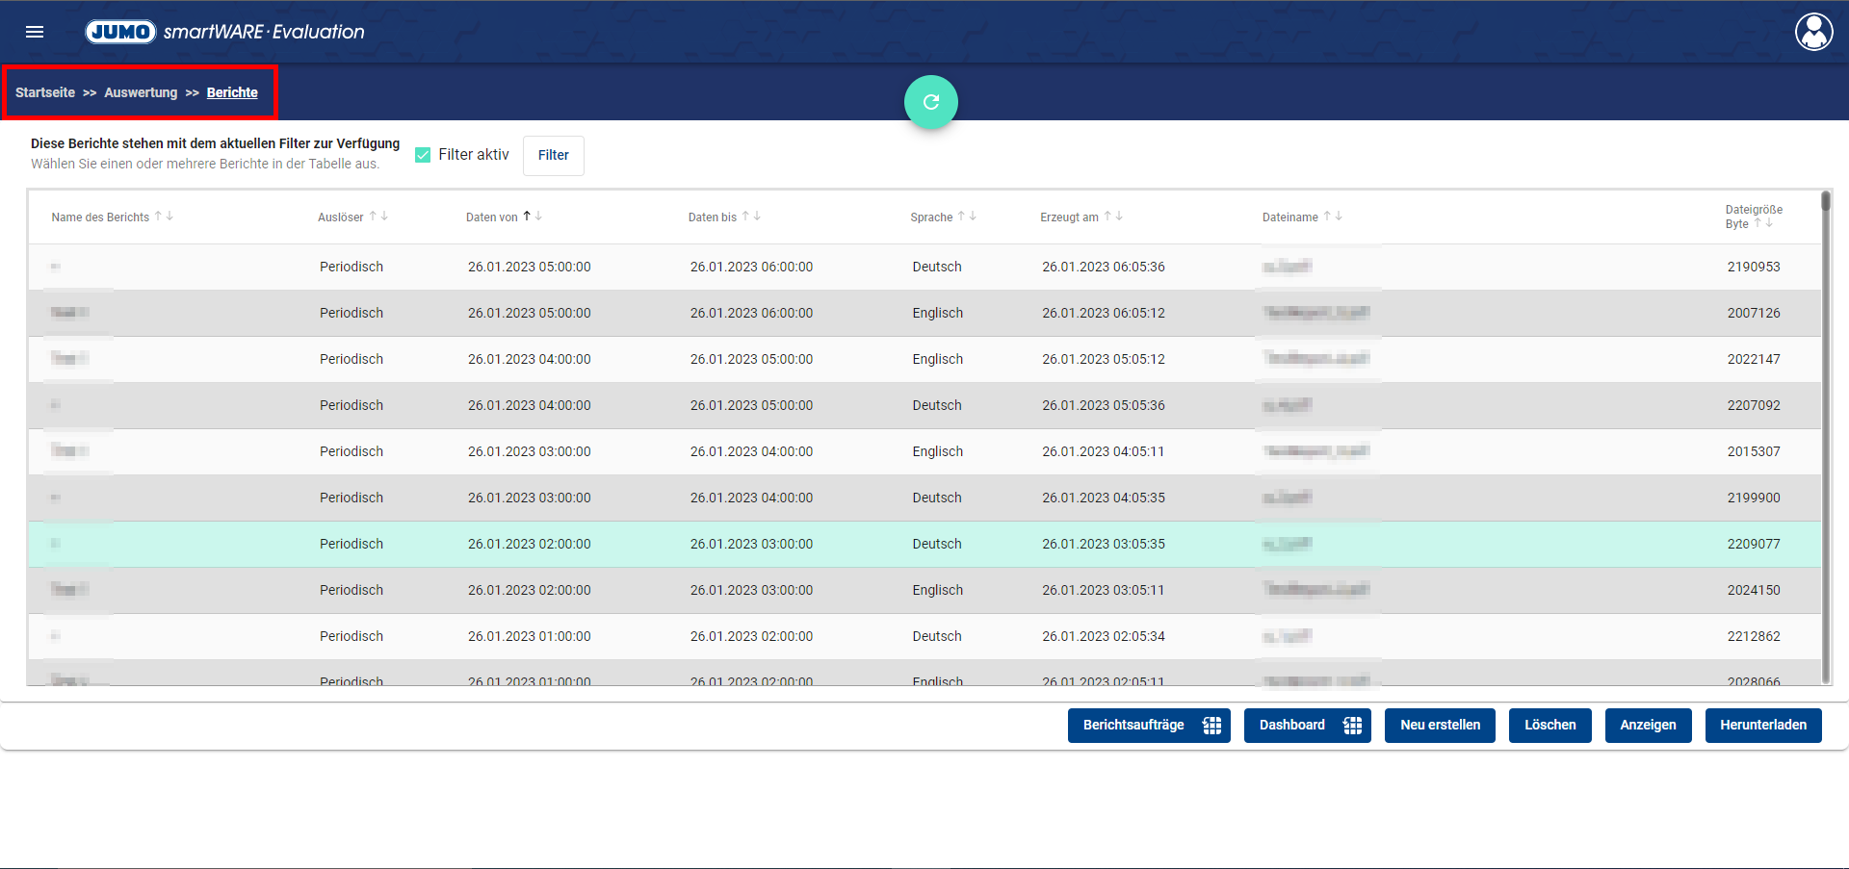Select the row generated at 26.01.2023 05:05:36
Image resolution: width=1849 pixels, height=869 pixels.
924,406
